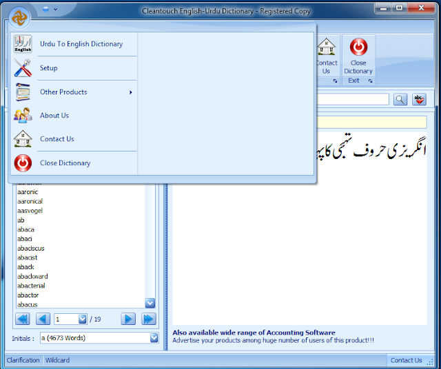The width and height of the screenshot is (441, 369).
Task: Select the word 'abacus' in the list
Action: [x=28, y=304]
